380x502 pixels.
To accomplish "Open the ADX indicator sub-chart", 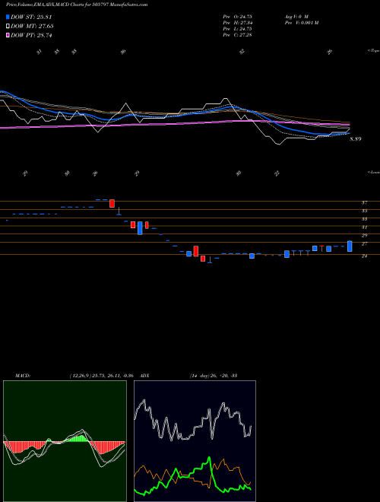I will 195,441.
